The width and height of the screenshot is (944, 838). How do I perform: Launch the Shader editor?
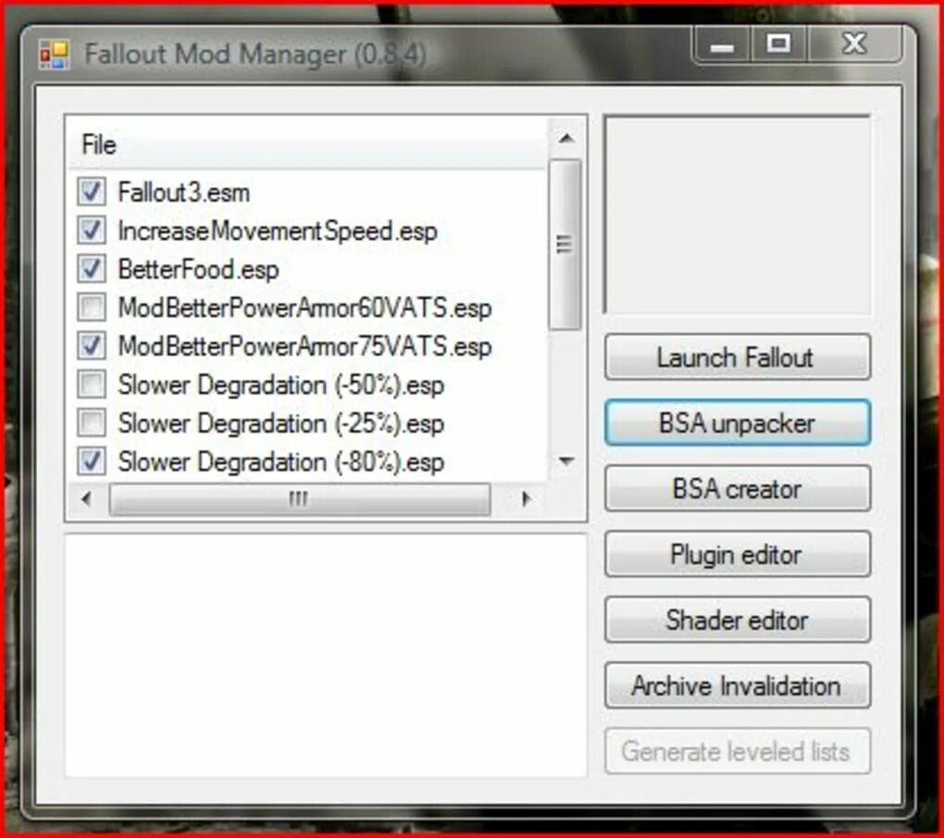pyautogui.click(x=738, y=619)
